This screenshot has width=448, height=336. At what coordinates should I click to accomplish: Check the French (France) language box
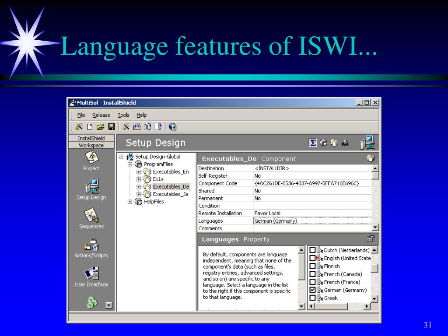(x=312, y=282)
